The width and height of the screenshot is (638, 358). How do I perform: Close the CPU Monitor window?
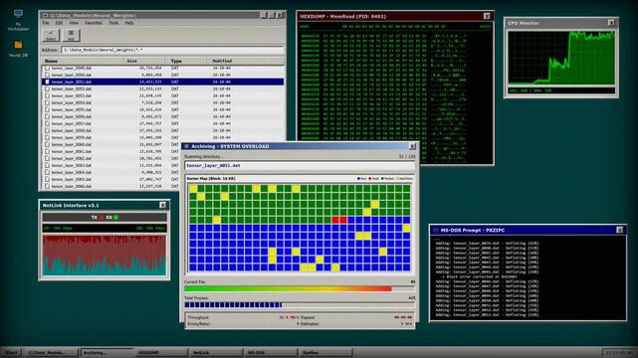pyautogui.click(x=611, y=23)
